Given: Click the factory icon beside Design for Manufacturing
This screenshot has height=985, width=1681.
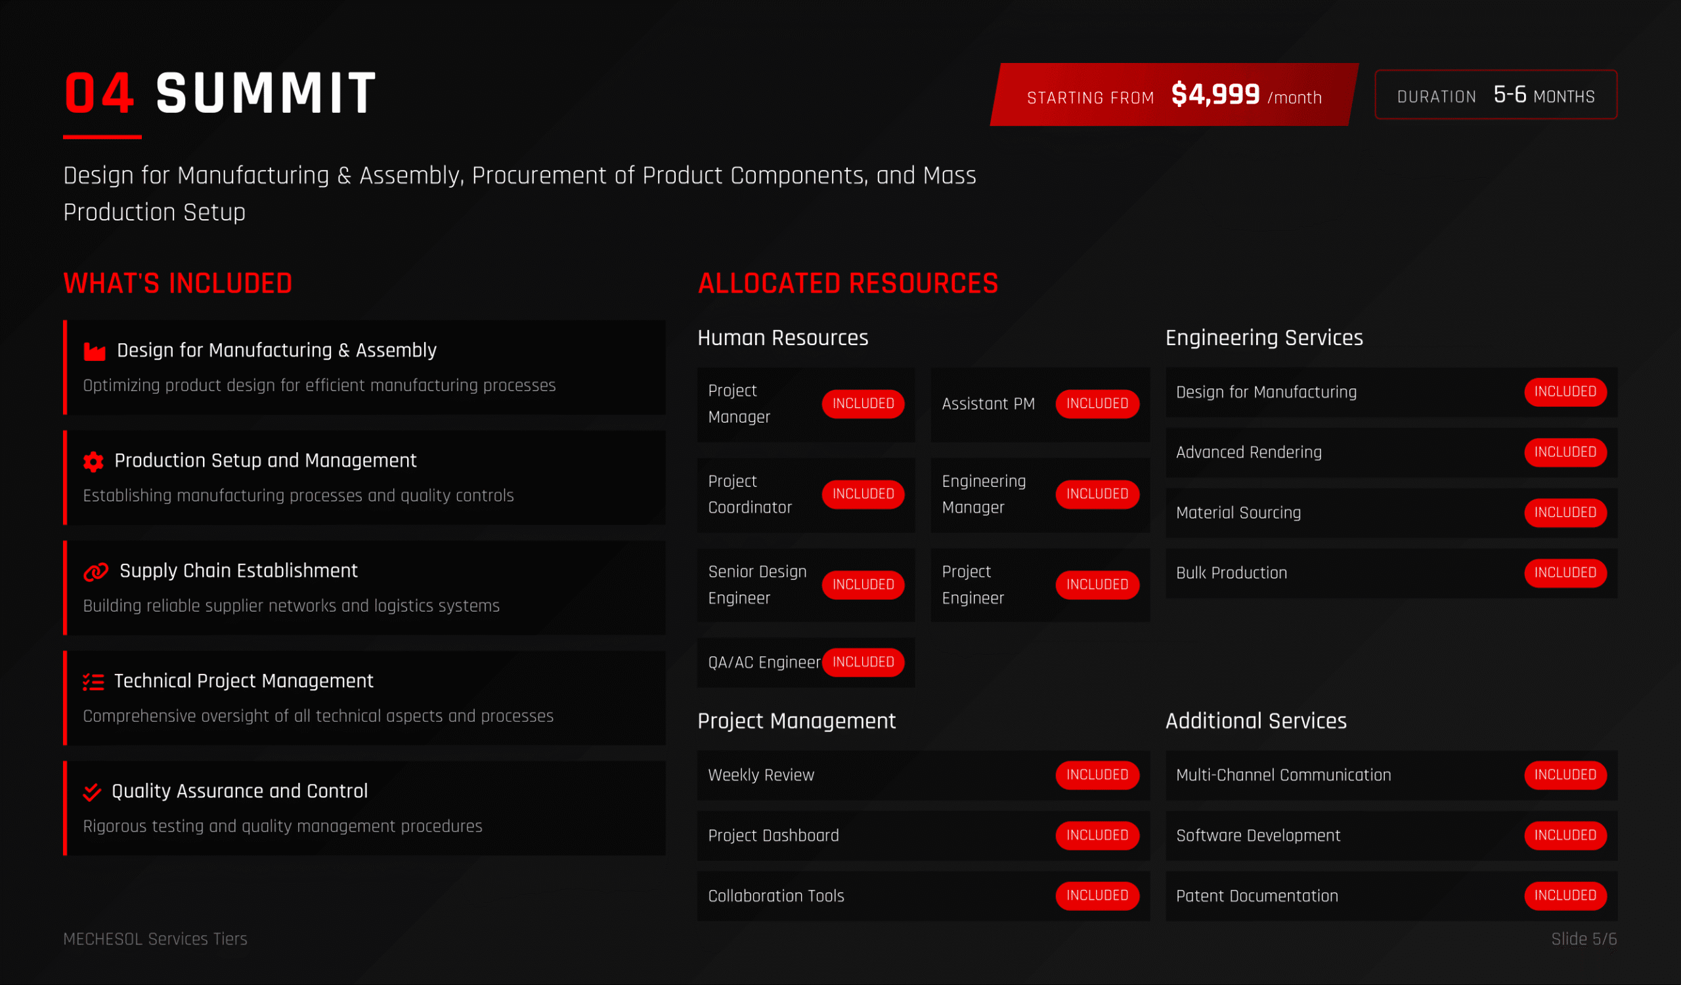Looking at the screenshot, I should click(94, 351).
